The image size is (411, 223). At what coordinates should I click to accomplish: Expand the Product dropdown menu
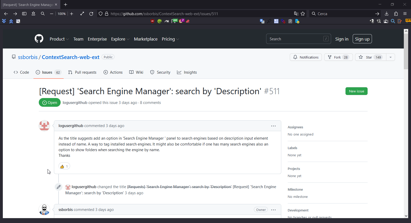click(x=59, y=39)
